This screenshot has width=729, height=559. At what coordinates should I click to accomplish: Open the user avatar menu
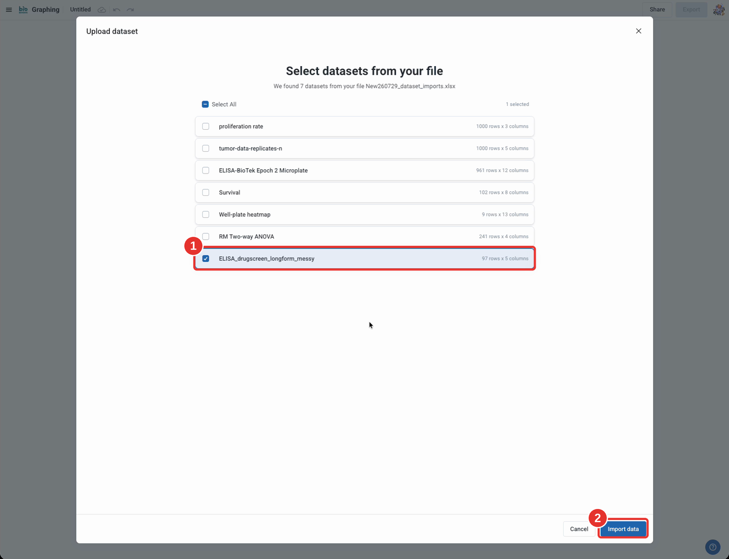(719, 10)
